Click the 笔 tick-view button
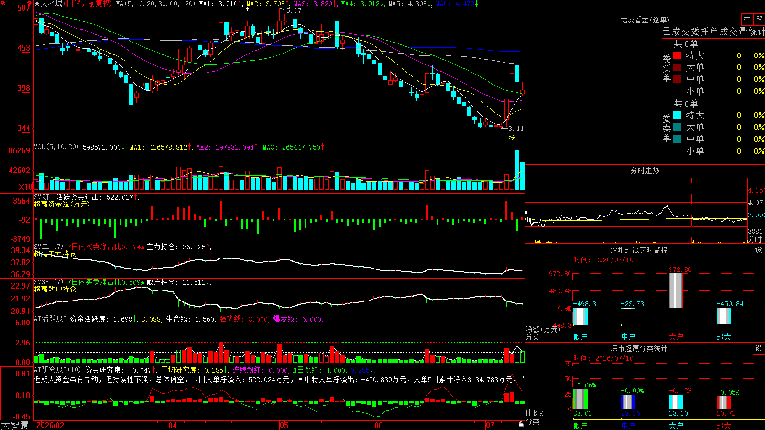The width and height of the screenshot is (765, 430). pos(759,20)
